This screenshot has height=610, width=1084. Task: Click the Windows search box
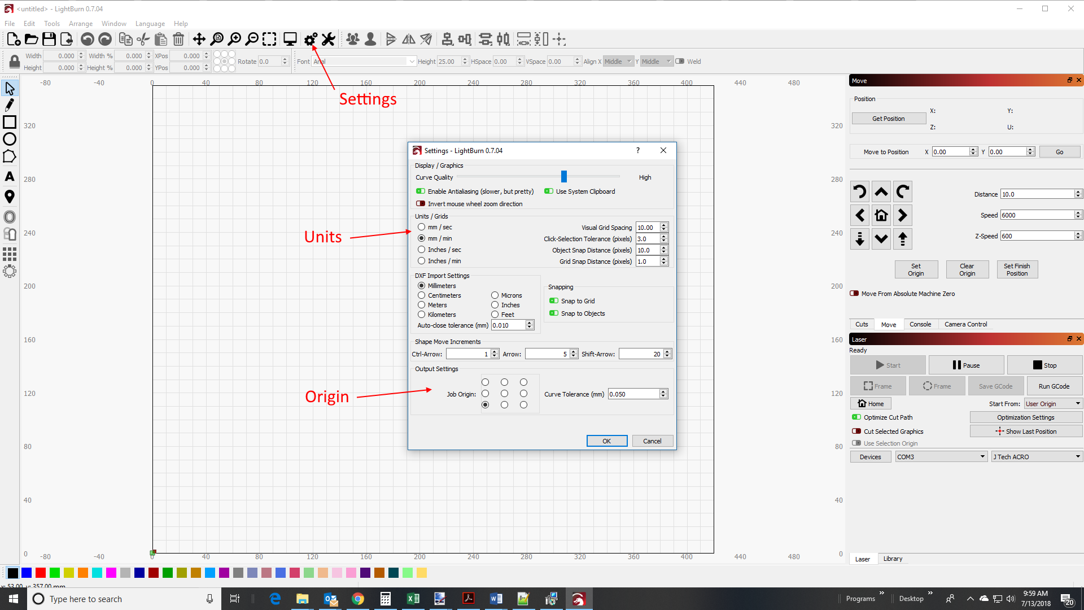(124, 599)
